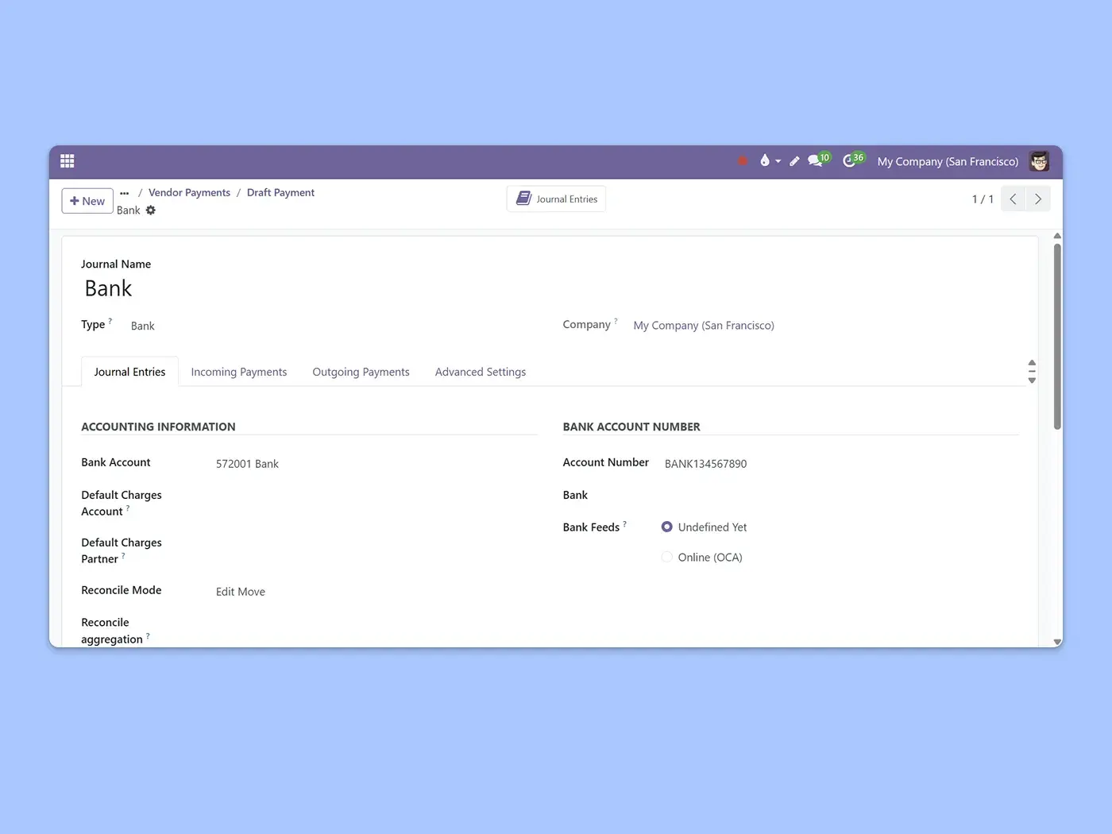Navigate to Vendor Payments breadcrumb link
Screen dimensions: 1112x834
pos(189,193)
